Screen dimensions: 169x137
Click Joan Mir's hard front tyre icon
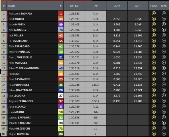click(x=154, y=74)
